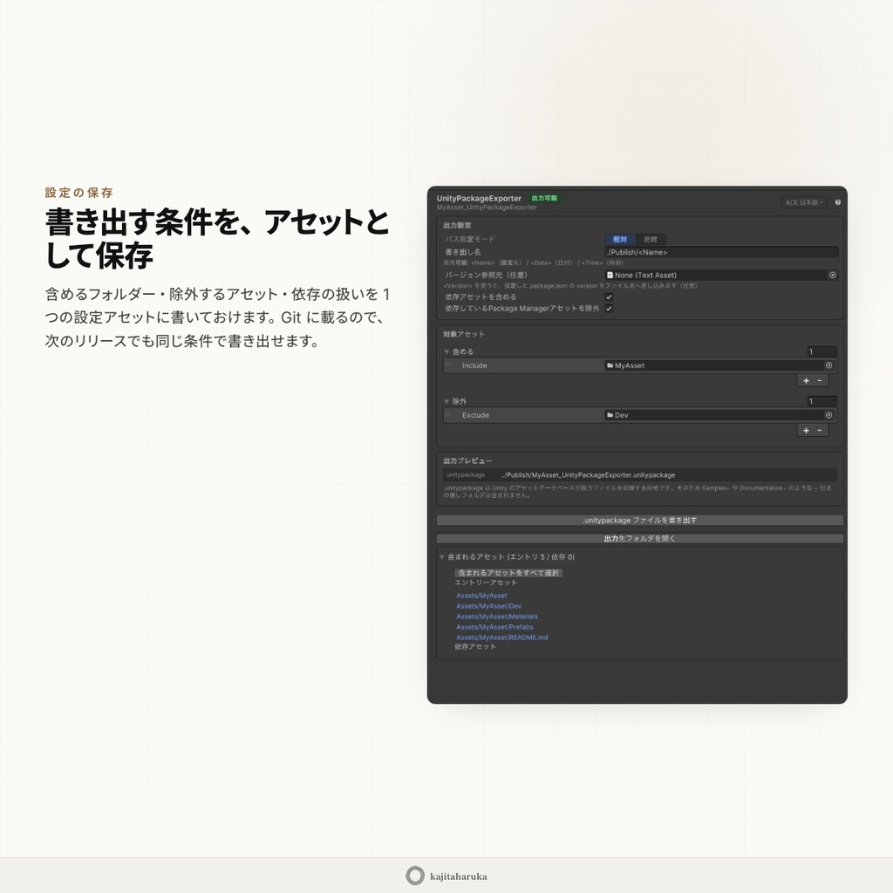Click the 対象アセット section header
893x893 pixels.
point(464,334)
